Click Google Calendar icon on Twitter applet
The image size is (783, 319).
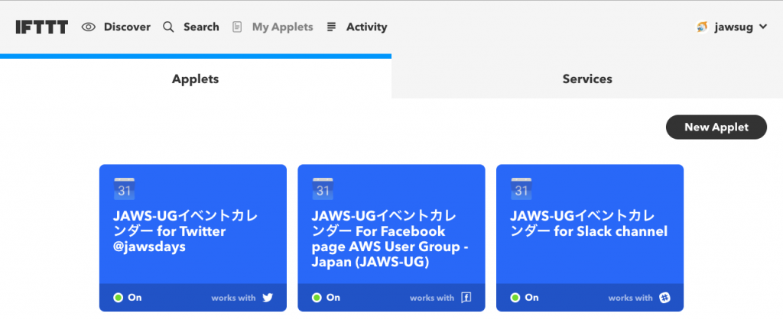(x=125, y=189)
